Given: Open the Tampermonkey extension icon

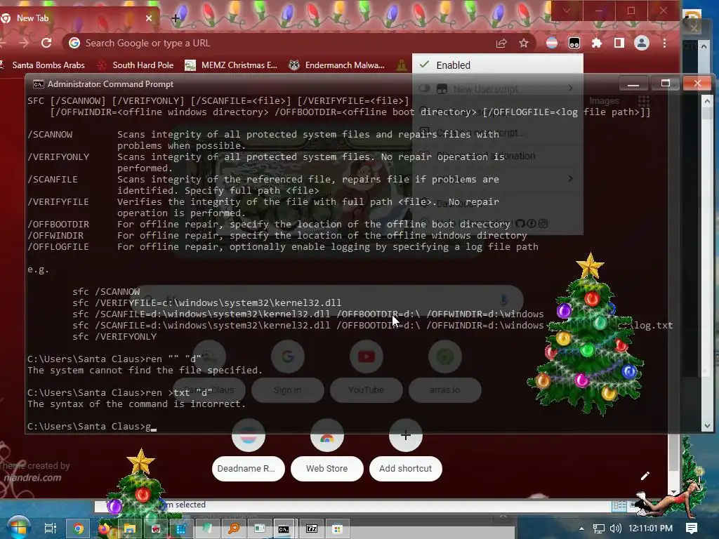Looking at the screenshot, I should 574,43.
